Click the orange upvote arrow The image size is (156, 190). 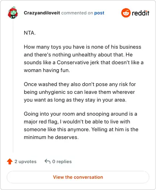pos(10,162)
